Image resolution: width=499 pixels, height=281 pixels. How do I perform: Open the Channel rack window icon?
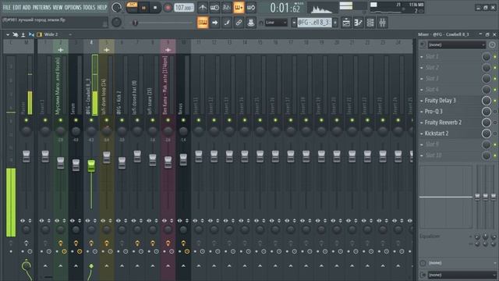(370, 23)
